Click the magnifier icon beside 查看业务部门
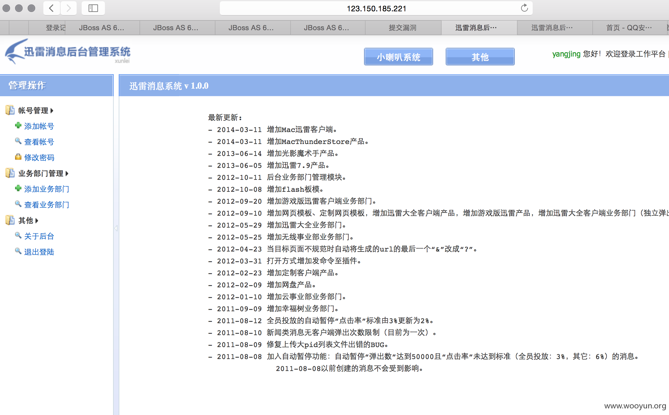 coord(18,204)
